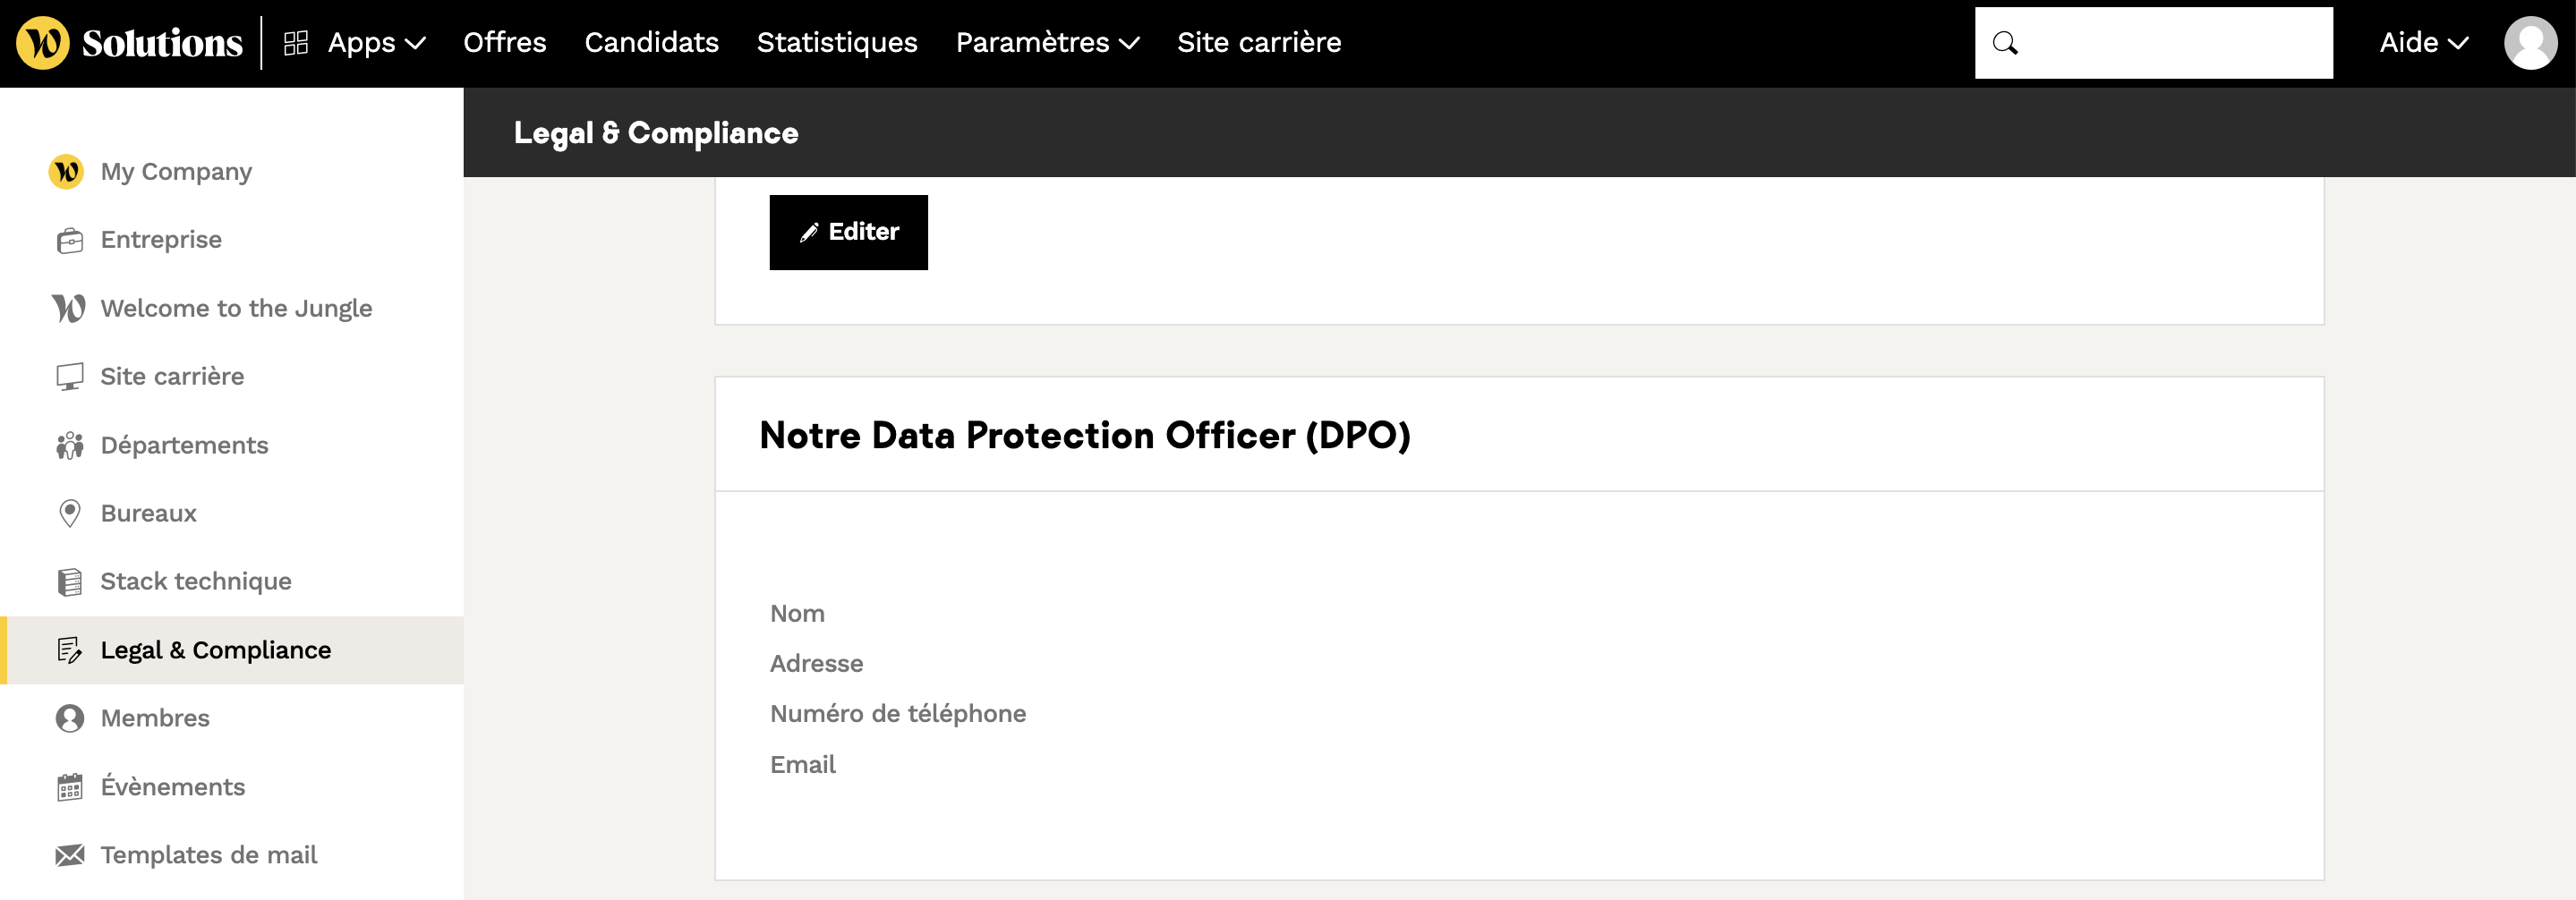Screen dimensions: 2576x900
Task: Go to the Offres menu item
Action: click(x=504, y=43)
